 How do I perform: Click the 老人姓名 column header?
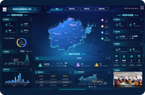click(x=41, y=76)
